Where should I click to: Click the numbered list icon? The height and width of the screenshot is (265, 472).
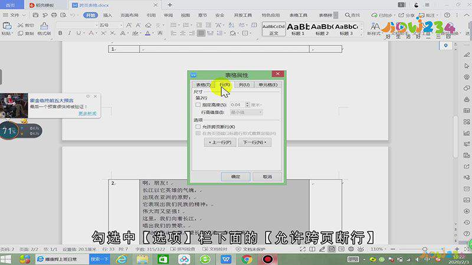[x=186, y=25]
